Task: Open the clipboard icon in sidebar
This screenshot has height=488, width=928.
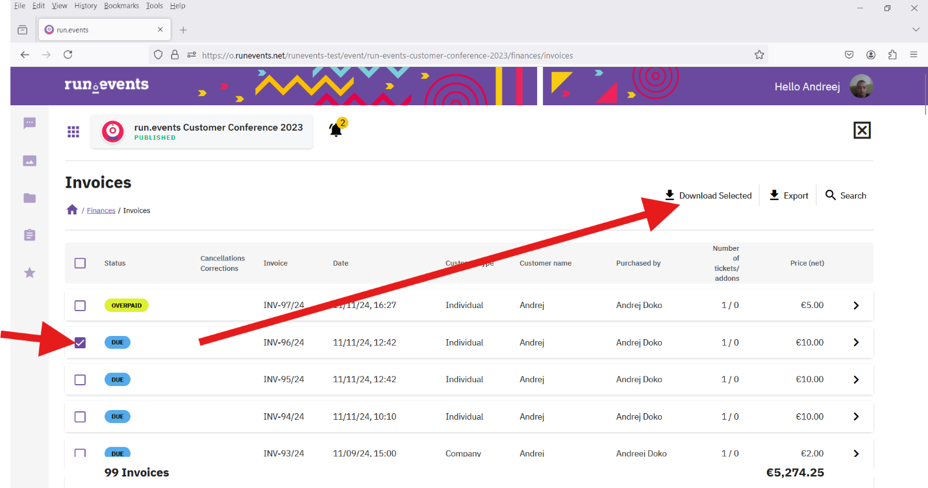Action: (29, 235)
